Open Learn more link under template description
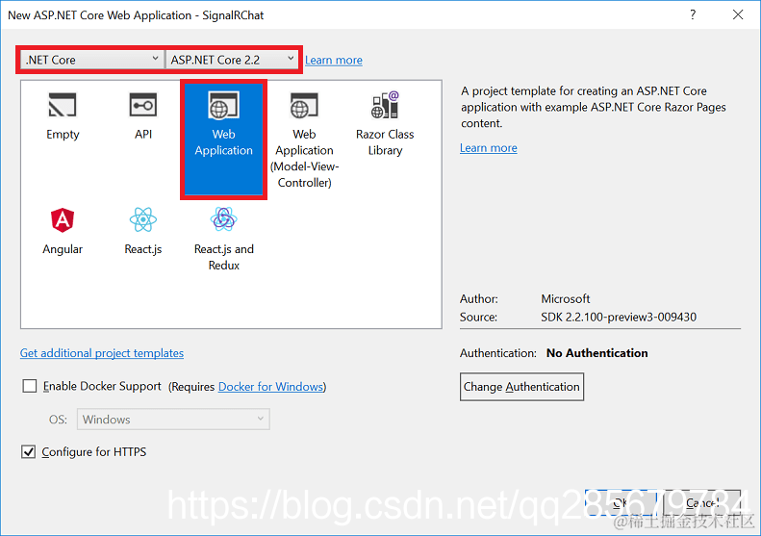 (x=488, y=148)
